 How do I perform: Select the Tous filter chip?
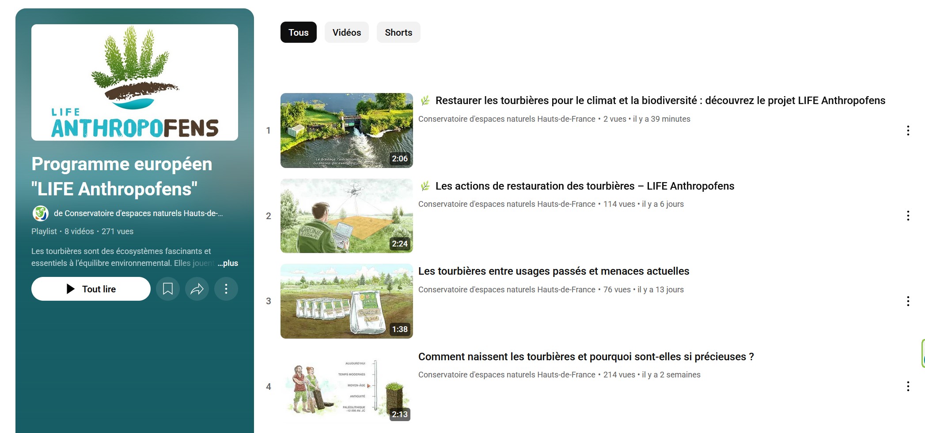298,32
